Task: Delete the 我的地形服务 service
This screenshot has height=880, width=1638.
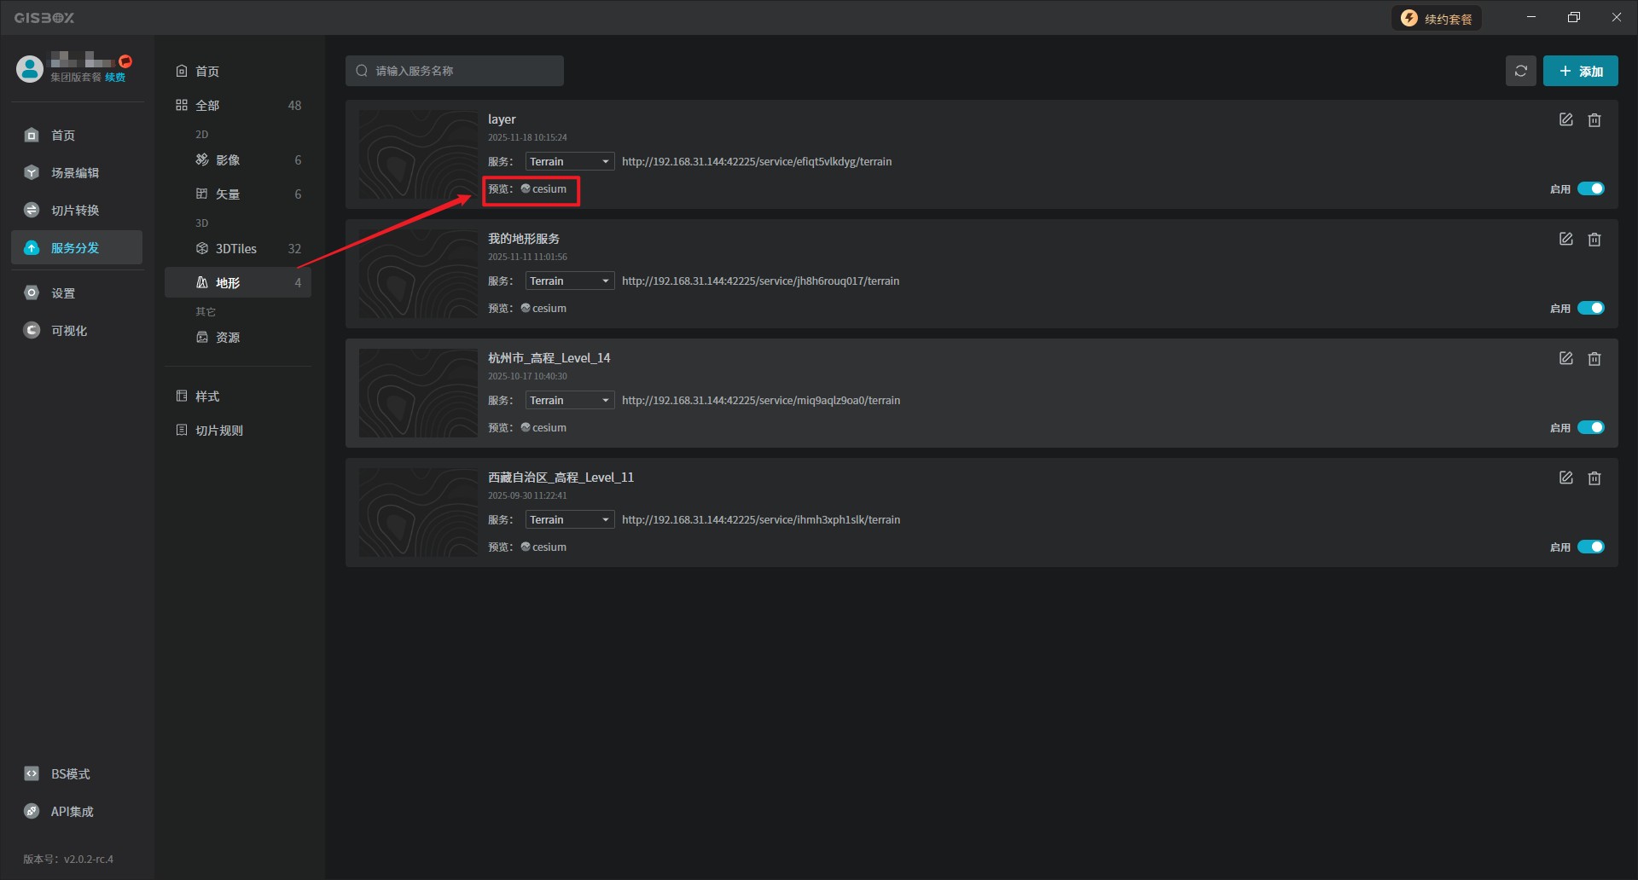Action: [x=1594, y=240]
